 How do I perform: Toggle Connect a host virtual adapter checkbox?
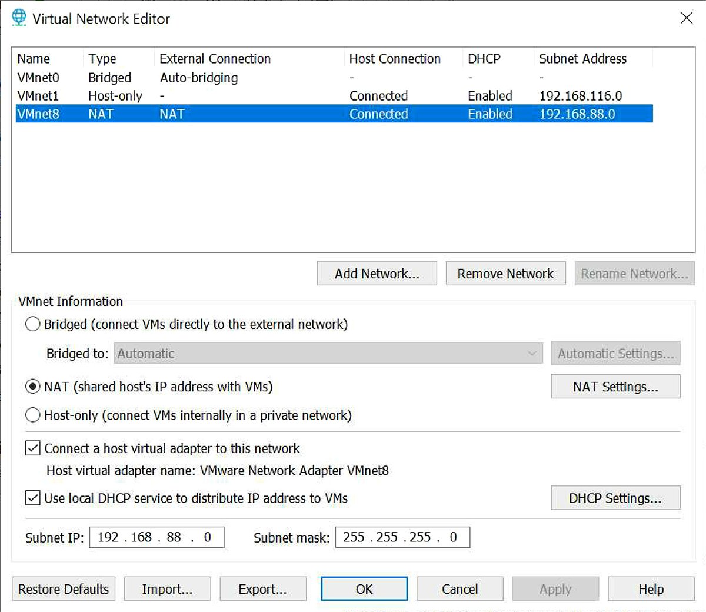[x=33, y=448]
